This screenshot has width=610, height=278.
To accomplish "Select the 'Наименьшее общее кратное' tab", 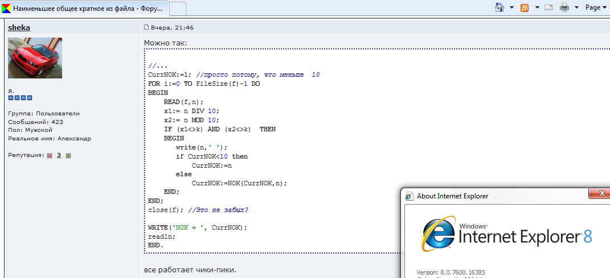I will pyautogui.click(x=85, y=9).
